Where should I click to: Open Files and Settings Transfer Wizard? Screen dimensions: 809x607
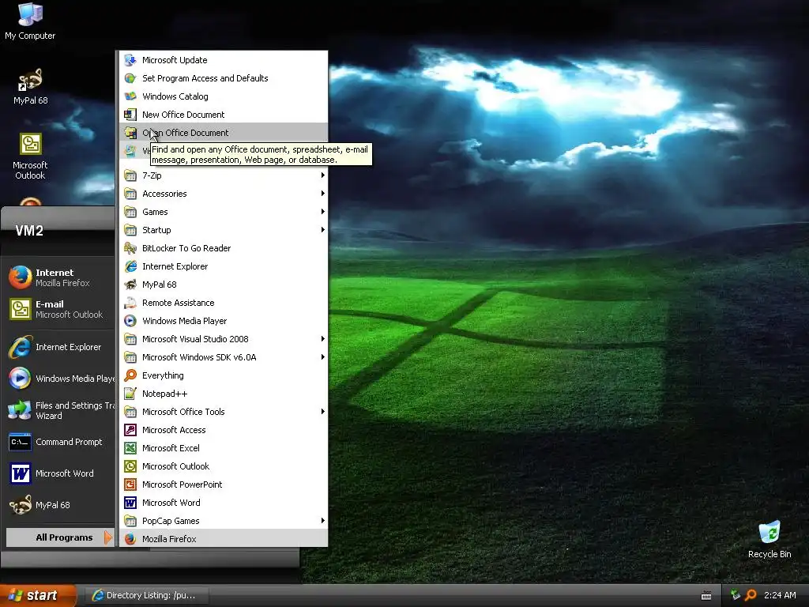pyautogui.click(x=60, y=410)
